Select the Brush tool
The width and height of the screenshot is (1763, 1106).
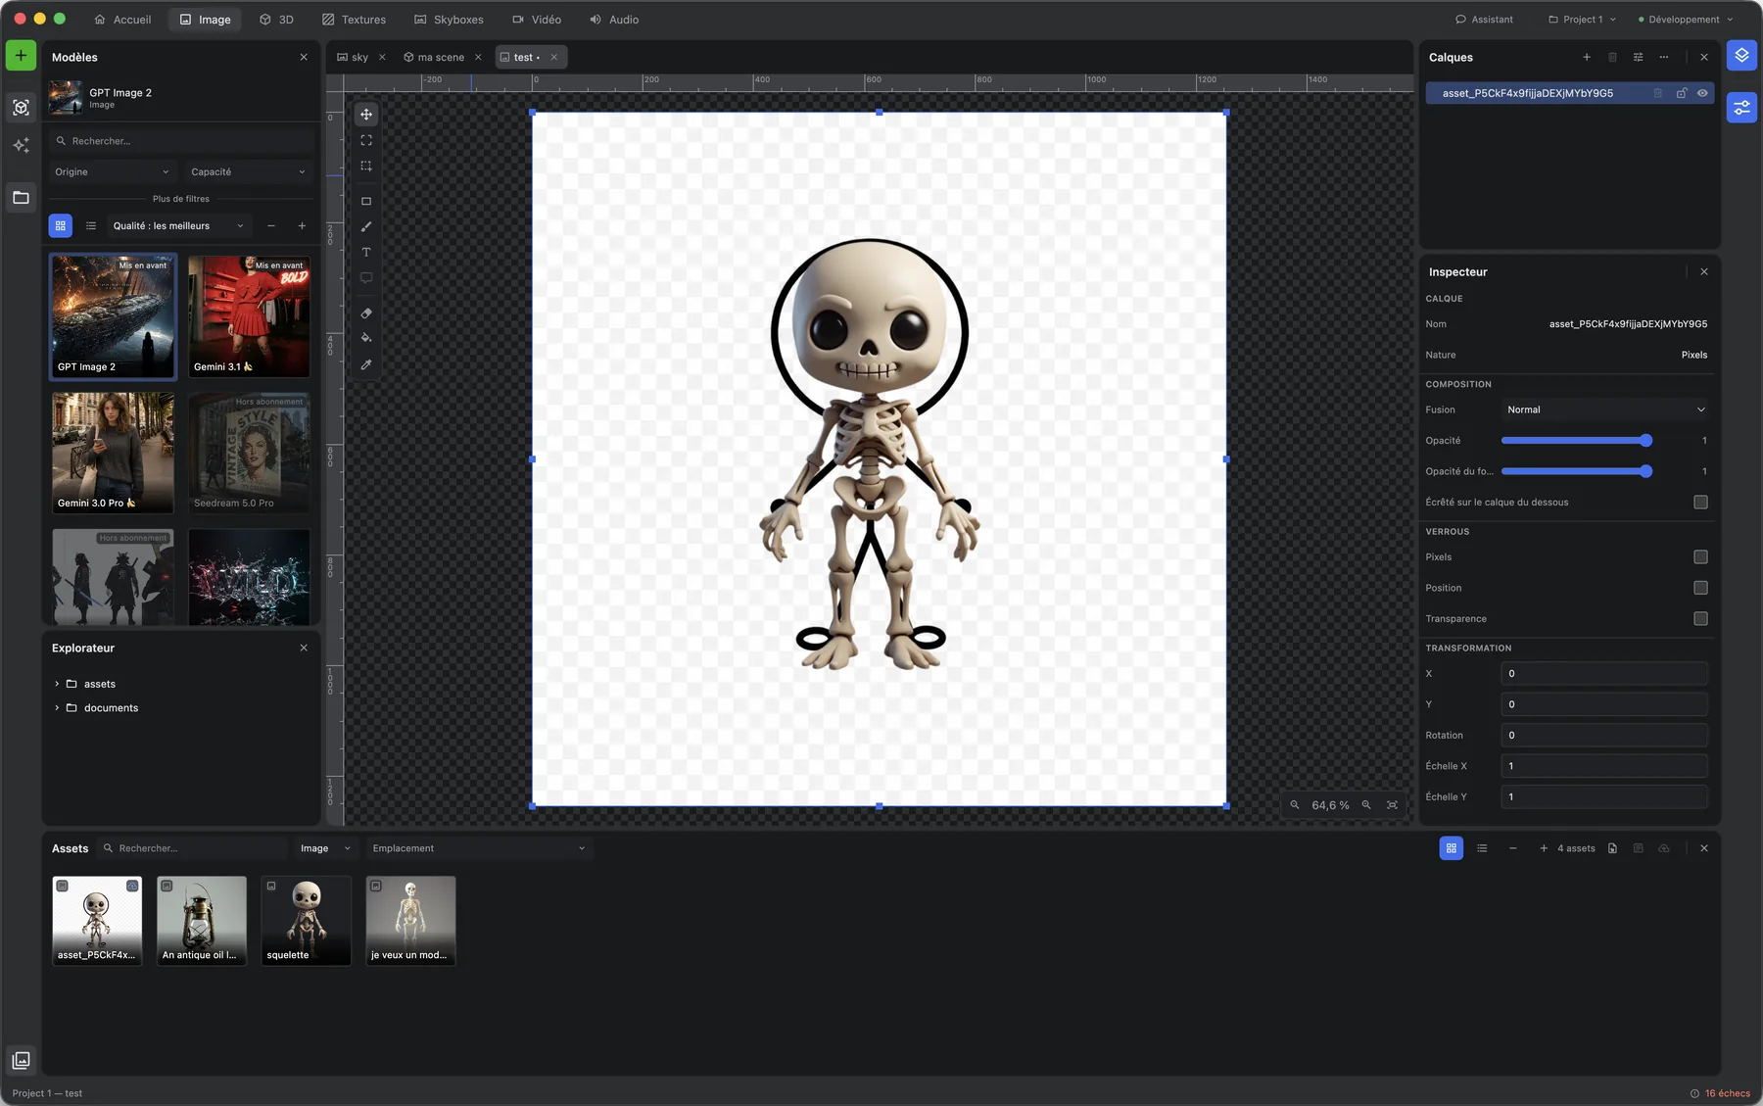(x=366, y=227)
